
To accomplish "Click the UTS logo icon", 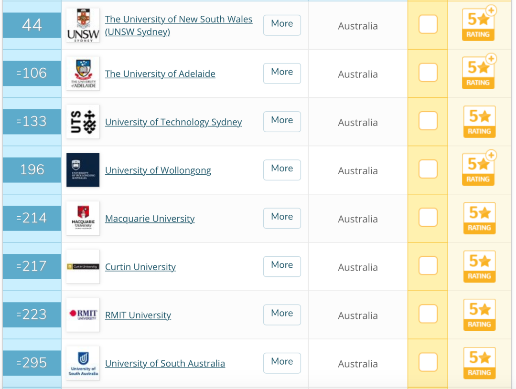I will point(83,122).
